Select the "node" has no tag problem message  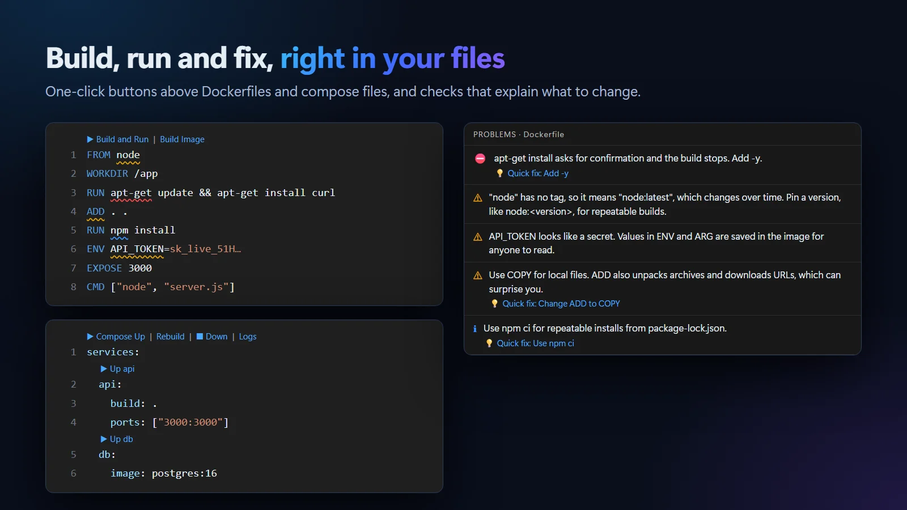click(665, 205)
